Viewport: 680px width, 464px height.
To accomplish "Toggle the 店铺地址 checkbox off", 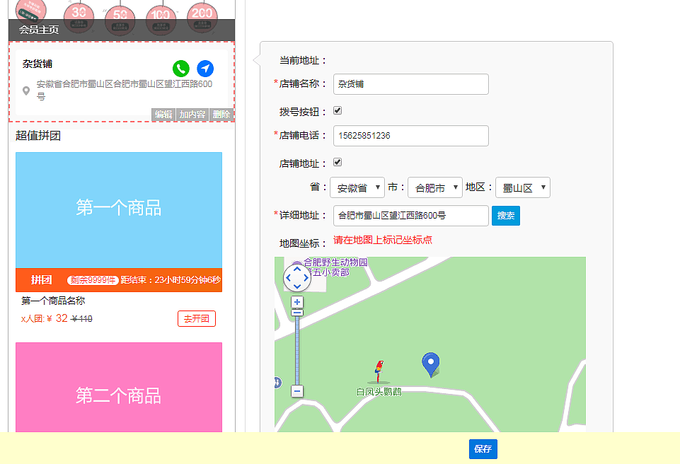I will [x=338, y=162].
